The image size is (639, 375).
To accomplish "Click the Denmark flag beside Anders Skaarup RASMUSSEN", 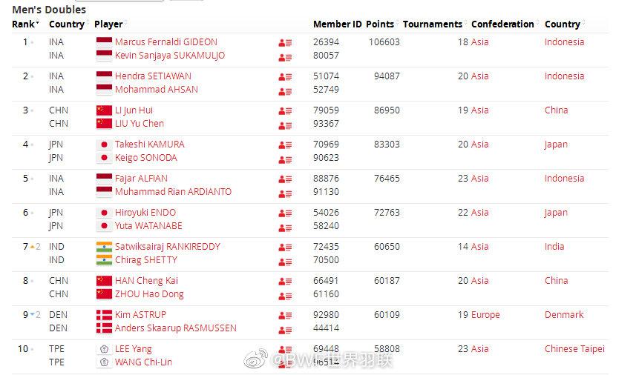I will (x=104, y=328).
